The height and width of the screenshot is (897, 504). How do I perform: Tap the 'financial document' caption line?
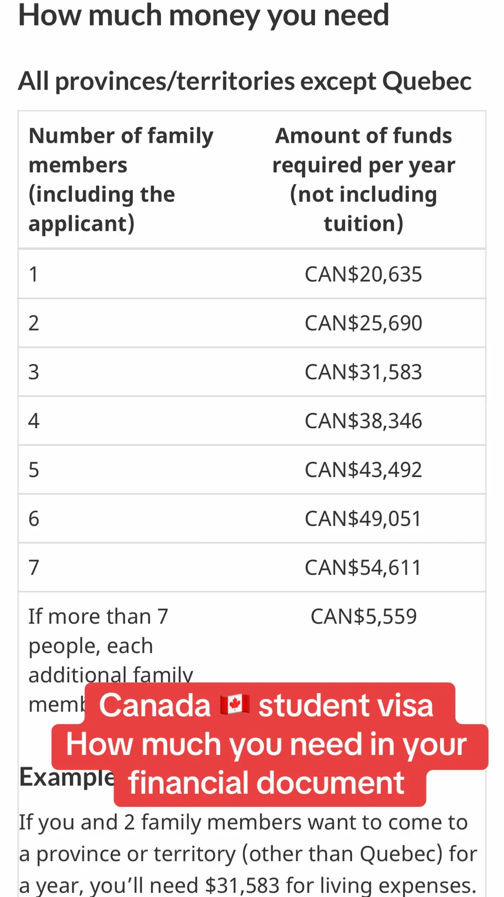(x=266, y=783)
